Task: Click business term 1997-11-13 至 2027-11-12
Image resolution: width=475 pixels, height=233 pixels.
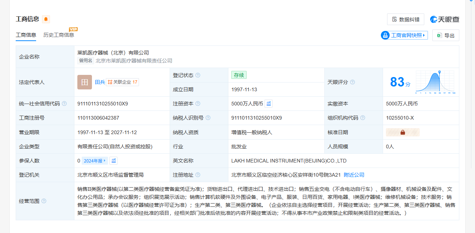Action: (107, 132)
